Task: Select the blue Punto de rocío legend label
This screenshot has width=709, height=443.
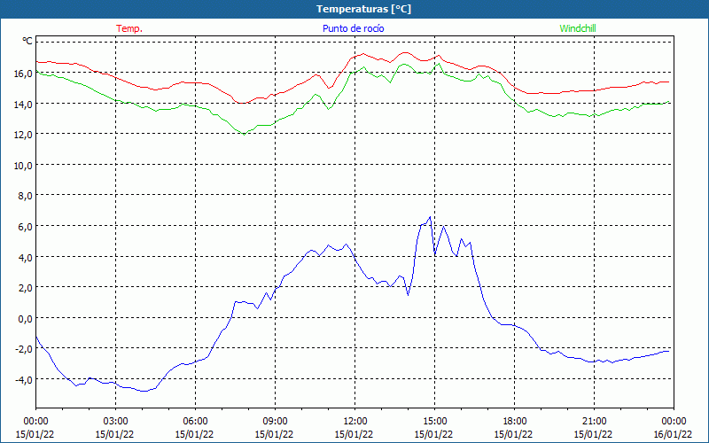Action: [353, 28]
